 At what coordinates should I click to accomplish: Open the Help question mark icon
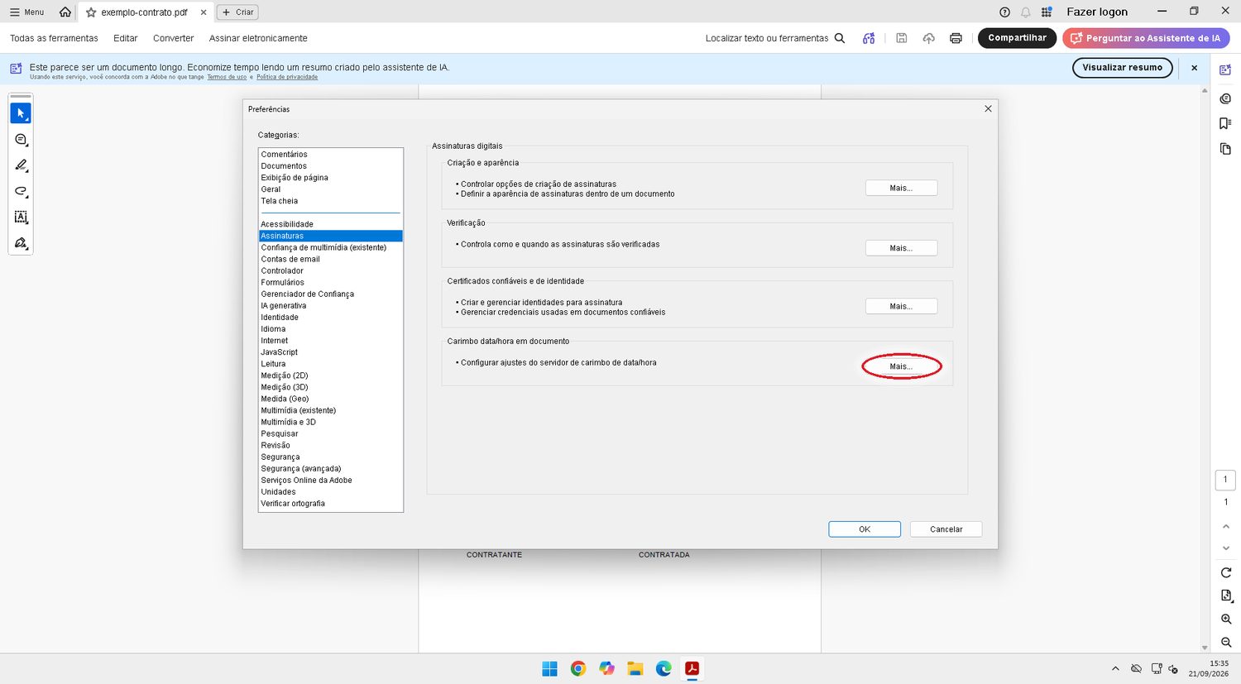1004,12
